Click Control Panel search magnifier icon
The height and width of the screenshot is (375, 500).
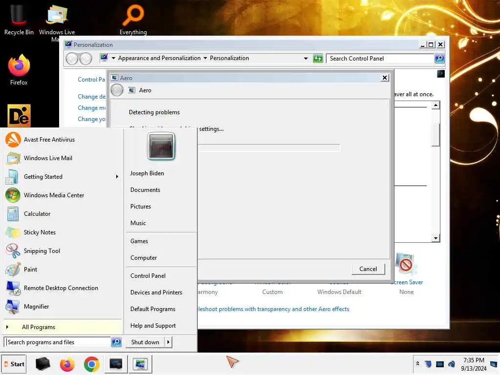point(439,59)
